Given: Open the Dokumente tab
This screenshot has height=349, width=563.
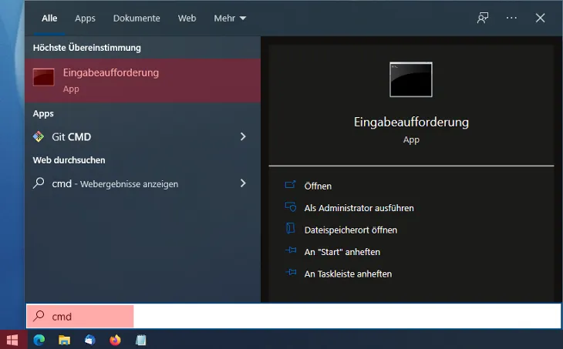Looking at the screenshot, I should pos(137,18).
